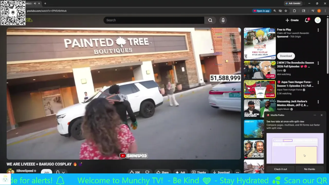Click the Join membership button
The height and width of the screenshot is (185, 329).
point(47,172)
